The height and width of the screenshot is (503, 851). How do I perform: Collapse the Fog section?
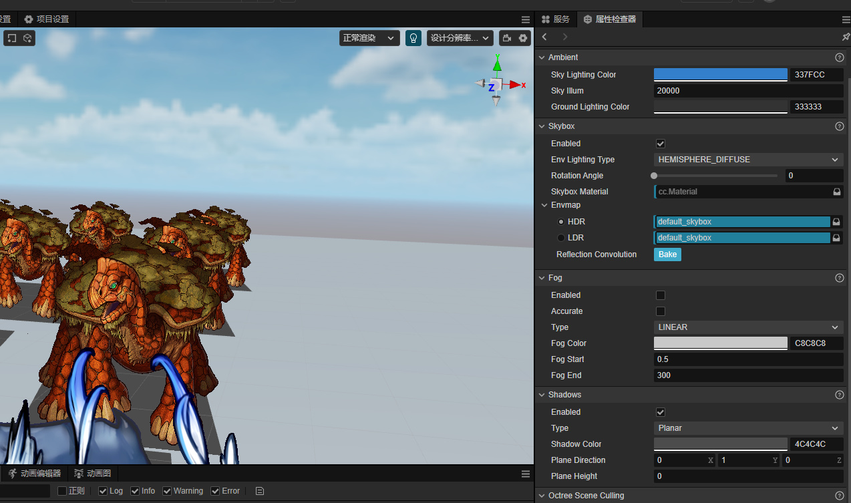pyautogui.click(x=541, y=278)
